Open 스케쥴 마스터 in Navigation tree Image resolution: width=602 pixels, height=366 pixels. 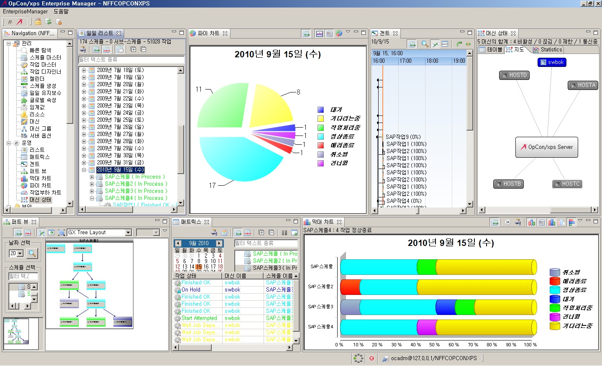coord(41,57)
